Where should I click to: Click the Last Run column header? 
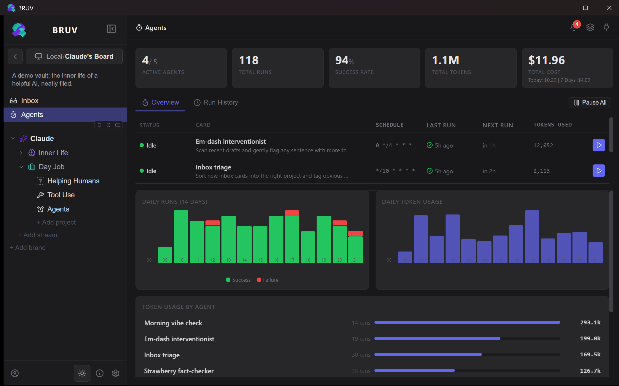(441, 125)
